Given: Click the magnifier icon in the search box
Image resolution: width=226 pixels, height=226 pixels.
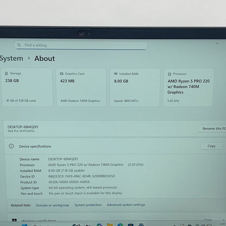Looking at the screenshot, I should tap(19, 45).
